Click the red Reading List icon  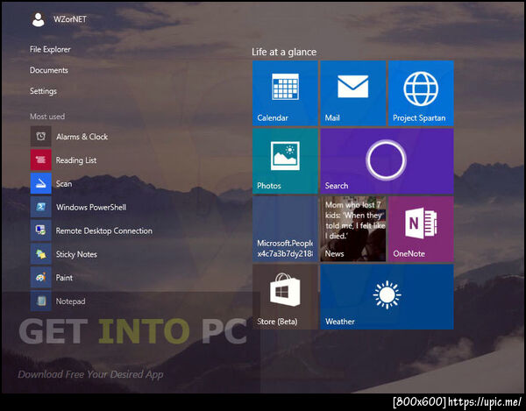41,159
